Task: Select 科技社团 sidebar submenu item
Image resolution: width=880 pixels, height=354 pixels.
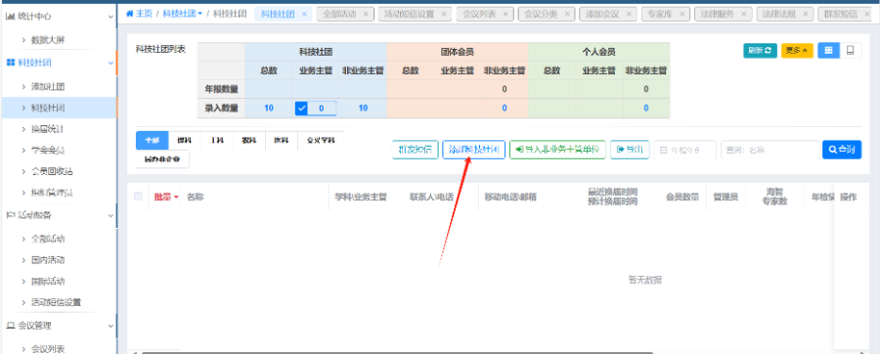Action: [59, 108]
